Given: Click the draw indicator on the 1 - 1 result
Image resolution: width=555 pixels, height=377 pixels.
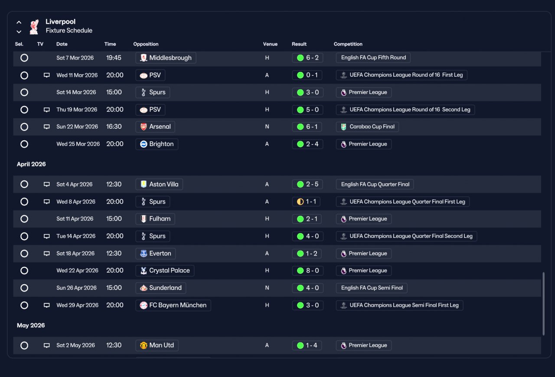Looking at the screenshot, I should 300,202.
